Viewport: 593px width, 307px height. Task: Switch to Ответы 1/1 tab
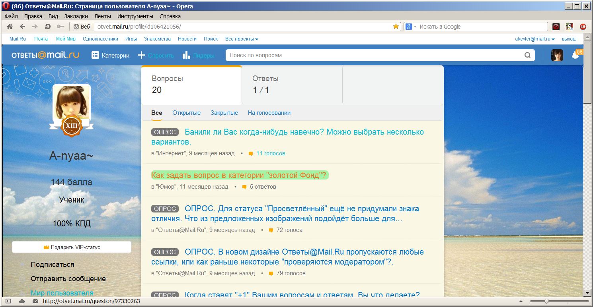tap(292, 85)
